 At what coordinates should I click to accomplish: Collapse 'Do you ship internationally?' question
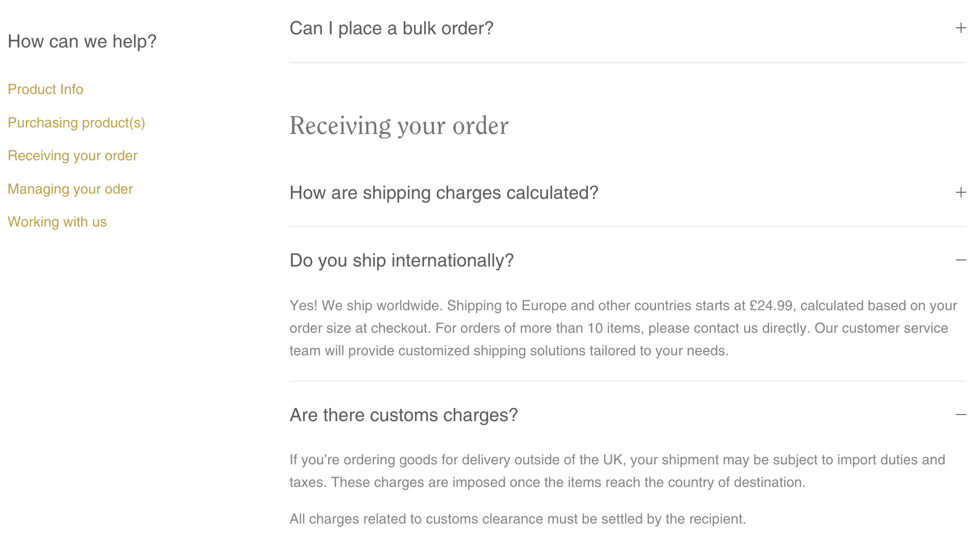pos(401,260)
